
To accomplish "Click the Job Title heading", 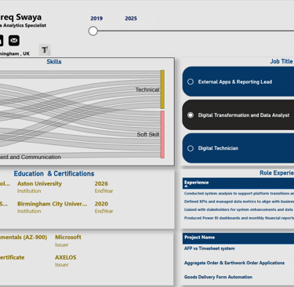I will [x=281, y=61].
